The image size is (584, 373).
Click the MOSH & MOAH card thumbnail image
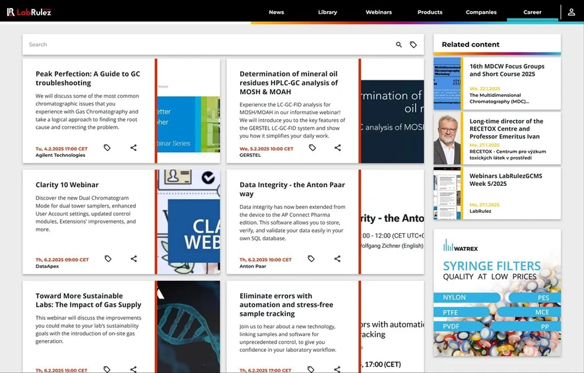coord(393,111)
